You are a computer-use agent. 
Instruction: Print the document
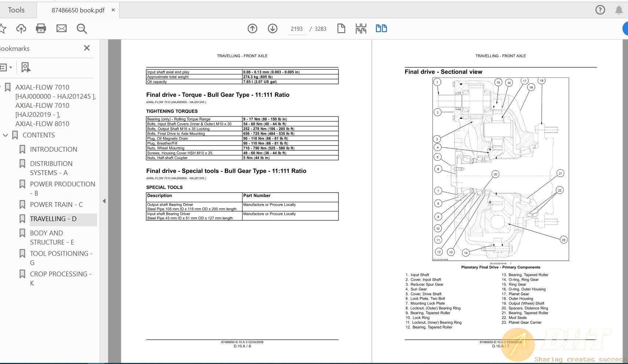pyautogui.click(x=41, y=29)
